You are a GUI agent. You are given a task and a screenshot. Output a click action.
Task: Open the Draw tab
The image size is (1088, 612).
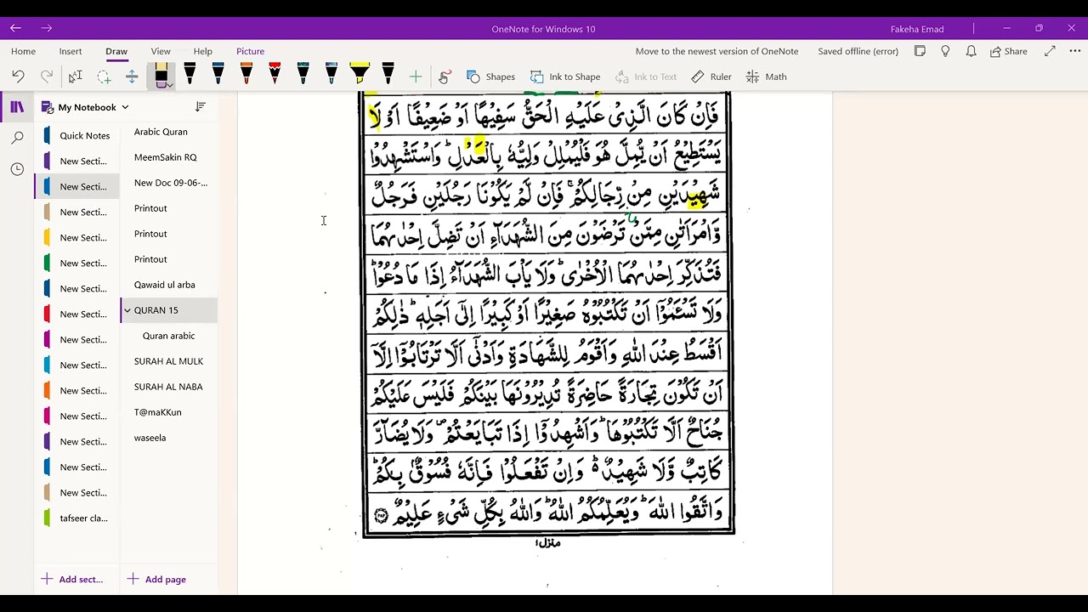pyautogui.click(x=116, y=51)
